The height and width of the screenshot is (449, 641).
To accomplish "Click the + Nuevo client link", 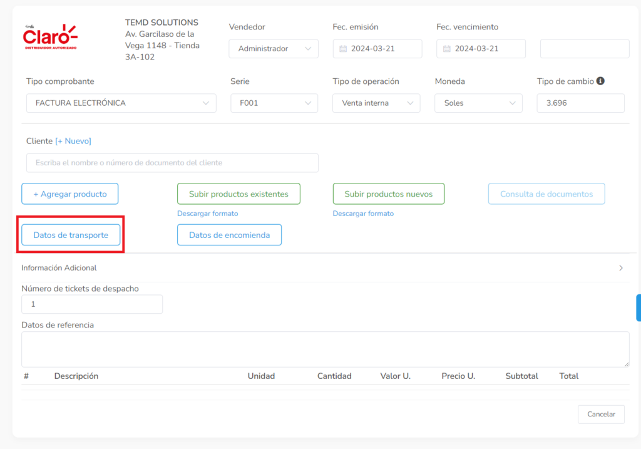I will click(73, 141).
